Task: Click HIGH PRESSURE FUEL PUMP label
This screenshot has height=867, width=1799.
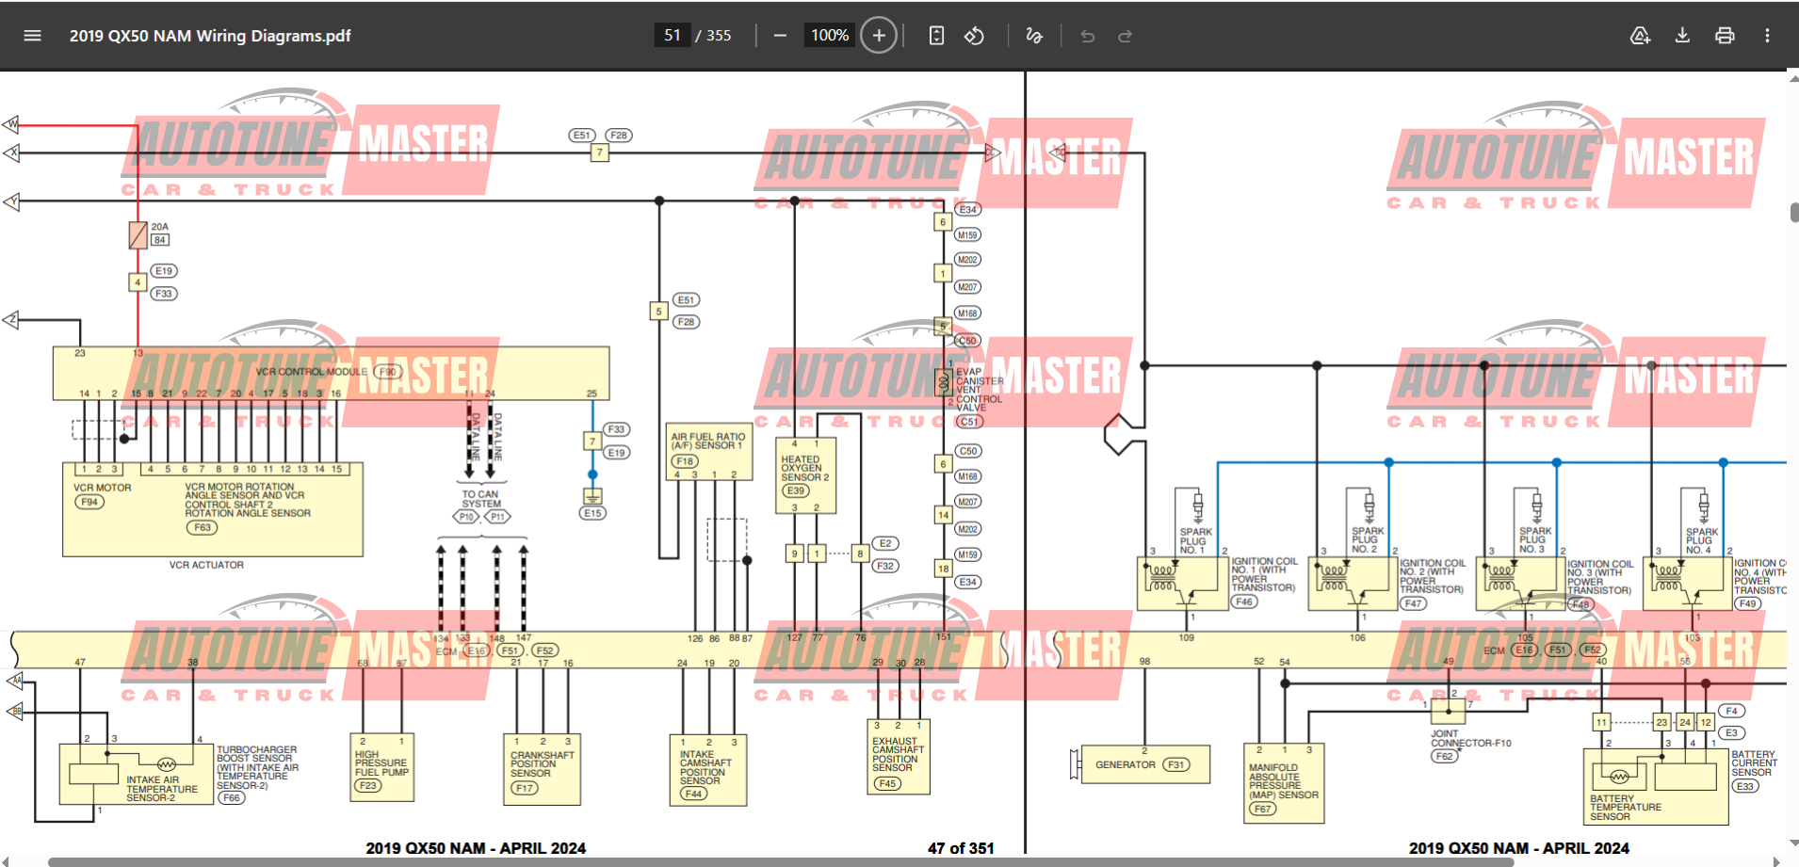Action: pos(381,763)
